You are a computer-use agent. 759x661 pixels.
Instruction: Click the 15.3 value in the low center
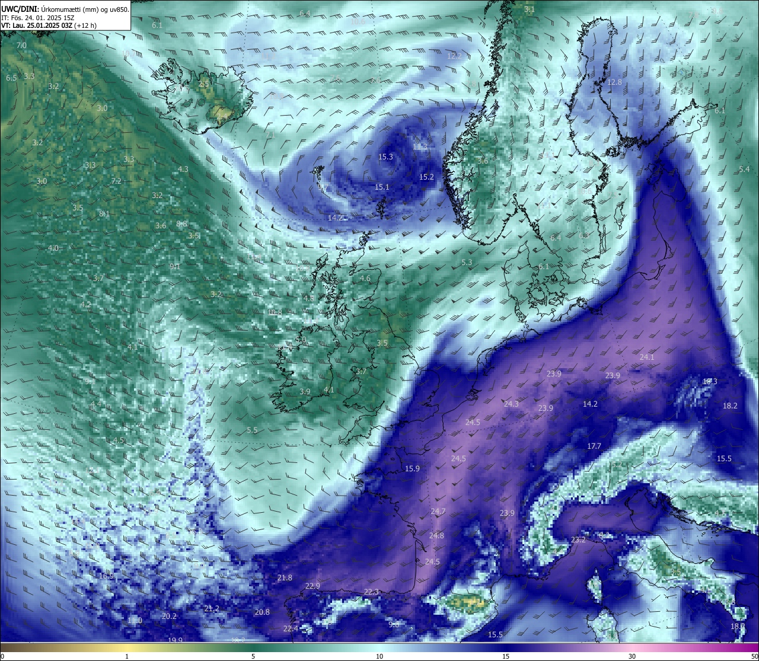(x=385, y=157)
